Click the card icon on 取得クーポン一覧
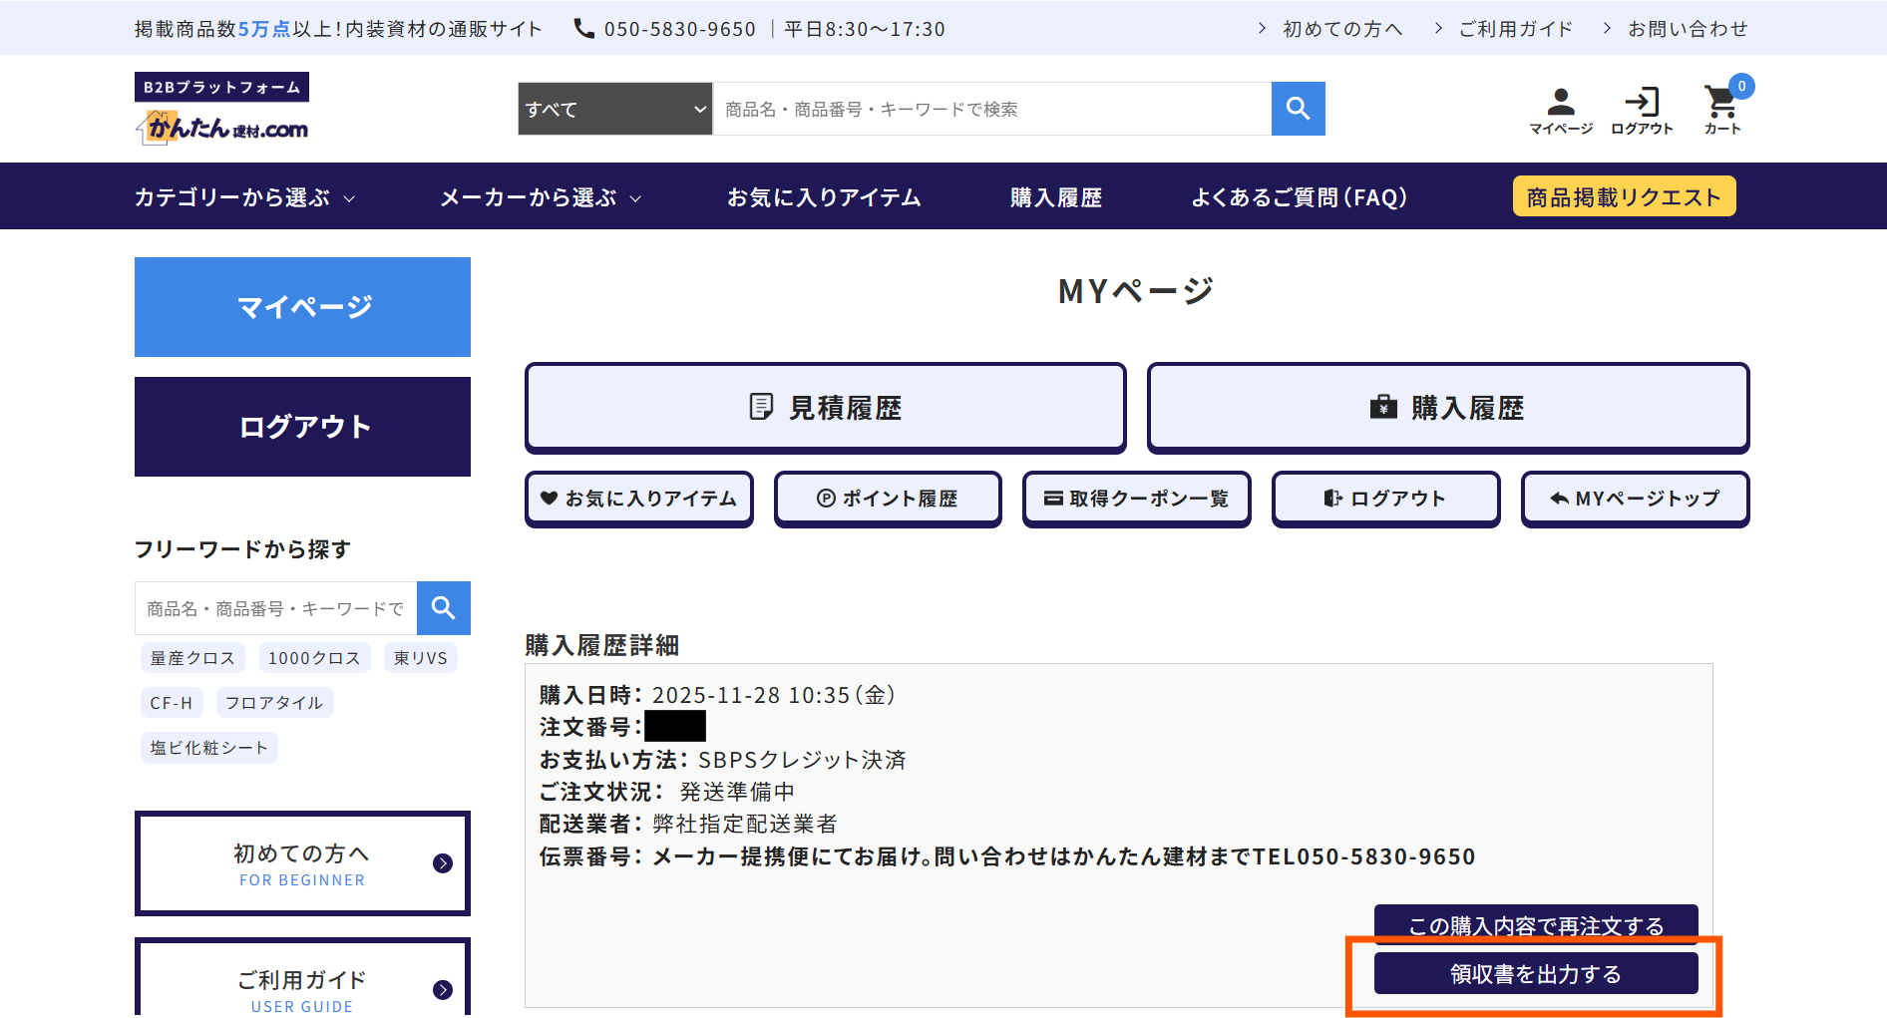This screenshot has width=1887, height=1018. 1054,499
